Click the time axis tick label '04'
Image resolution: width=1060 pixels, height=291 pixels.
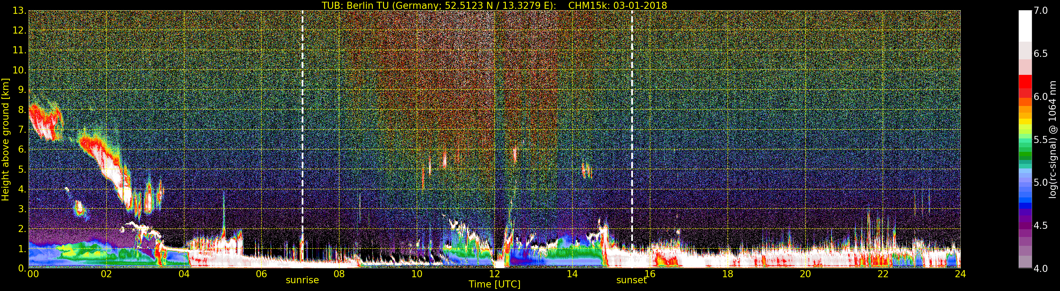[x=184, y=274]
